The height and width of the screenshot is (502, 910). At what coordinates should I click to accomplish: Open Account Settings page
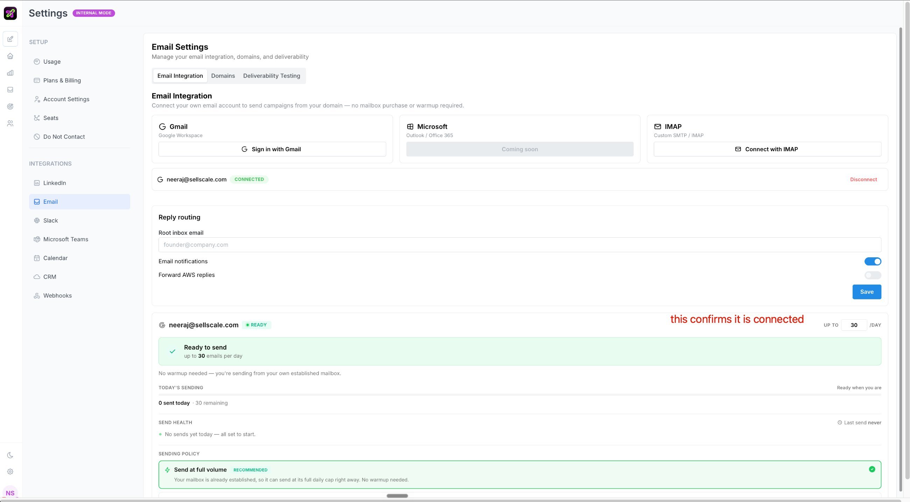coord(79,99)
